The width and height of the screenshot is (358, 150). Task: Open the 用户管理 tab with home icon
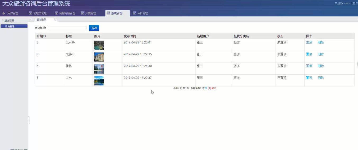(11, 13)
